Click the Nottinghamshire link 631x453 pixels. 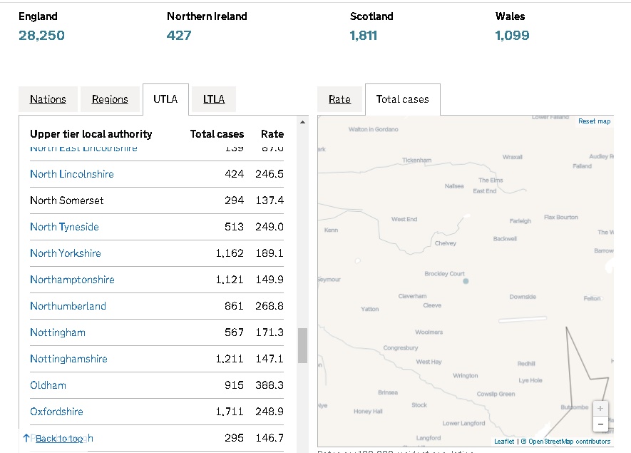tap(68, 359)
